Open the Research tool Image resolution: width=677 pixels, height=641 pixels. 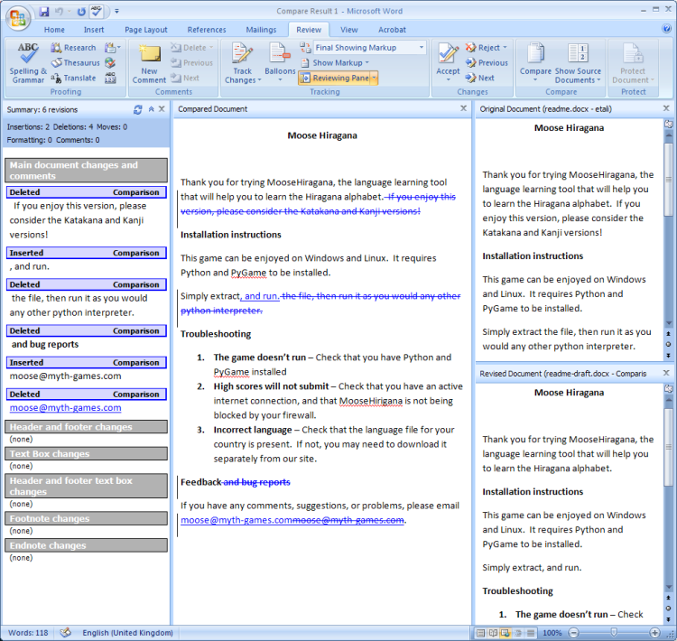coord(73,48)
